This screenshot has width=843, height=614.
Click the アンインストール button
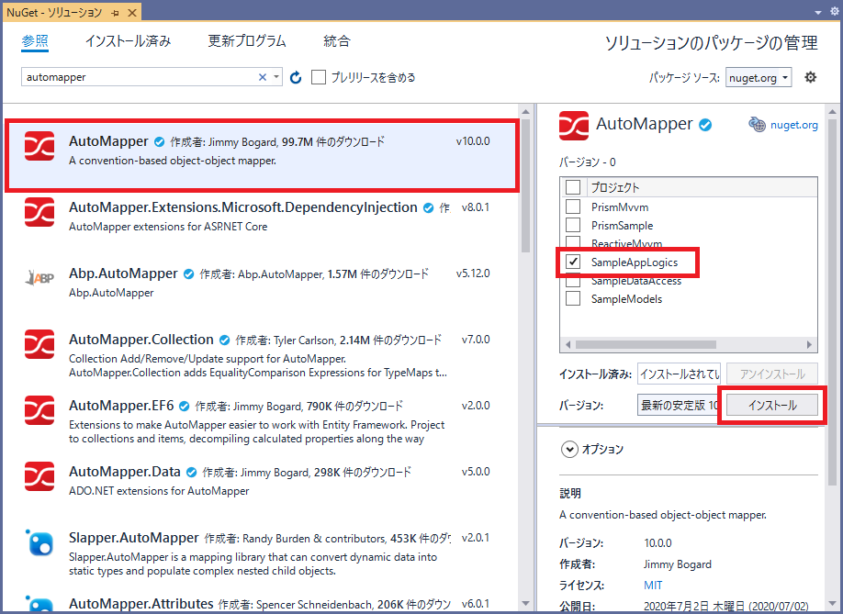(x=772, y=374)
